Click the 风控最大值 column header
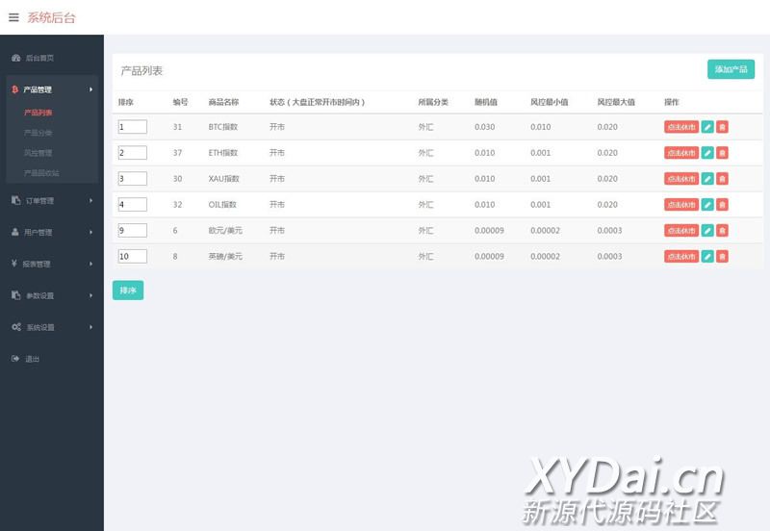This screenshot has width=770, height=531. coord(616,102)
